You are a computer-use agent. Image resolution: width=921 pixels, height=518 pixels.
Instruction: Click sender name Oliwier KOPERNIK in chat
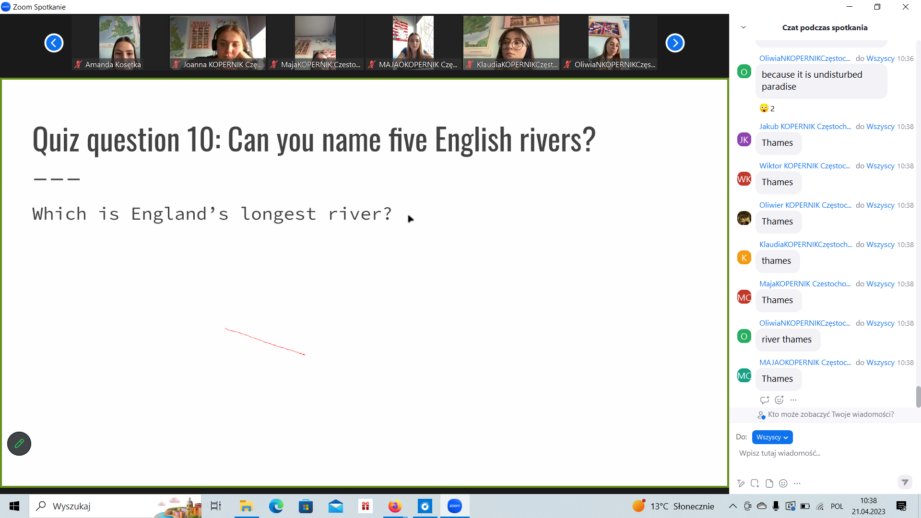[805, 205]
